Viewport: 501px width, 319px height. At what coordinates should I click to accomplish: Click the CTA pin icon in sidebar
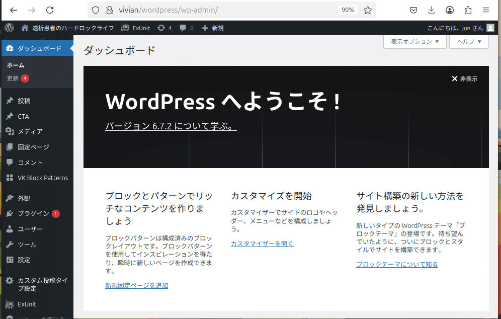[10, 116]
